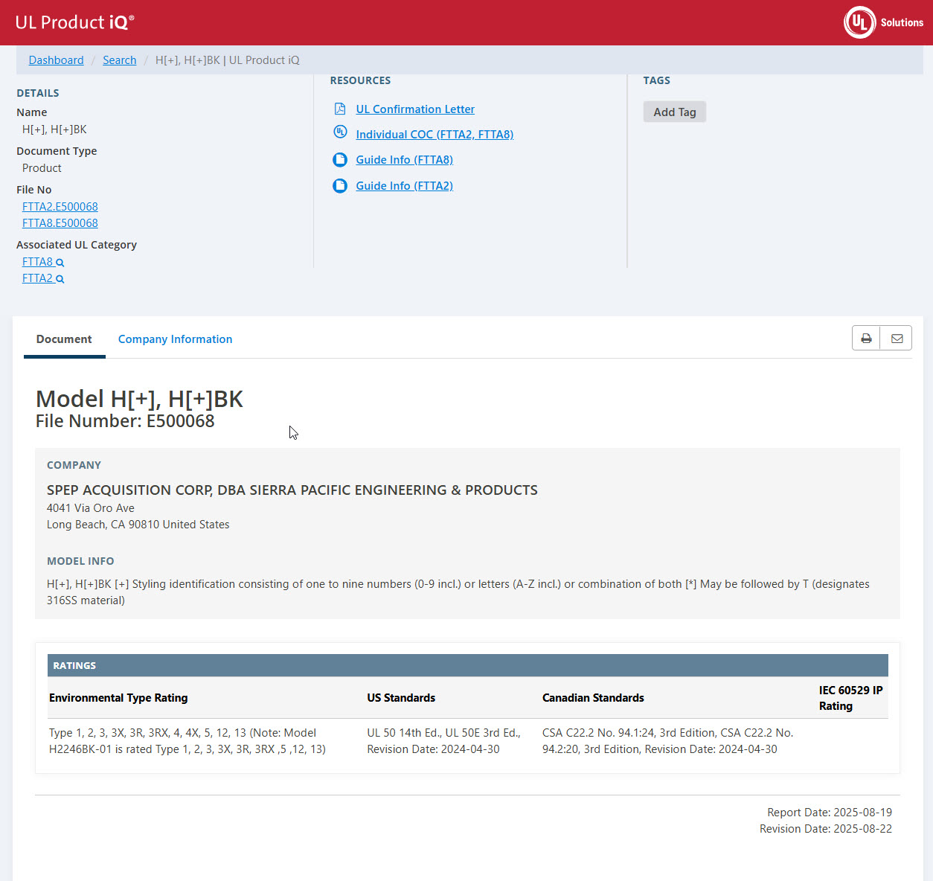Go to Dashboard via breadcrumb
933x881 pixels.
[x=56, y=60]
